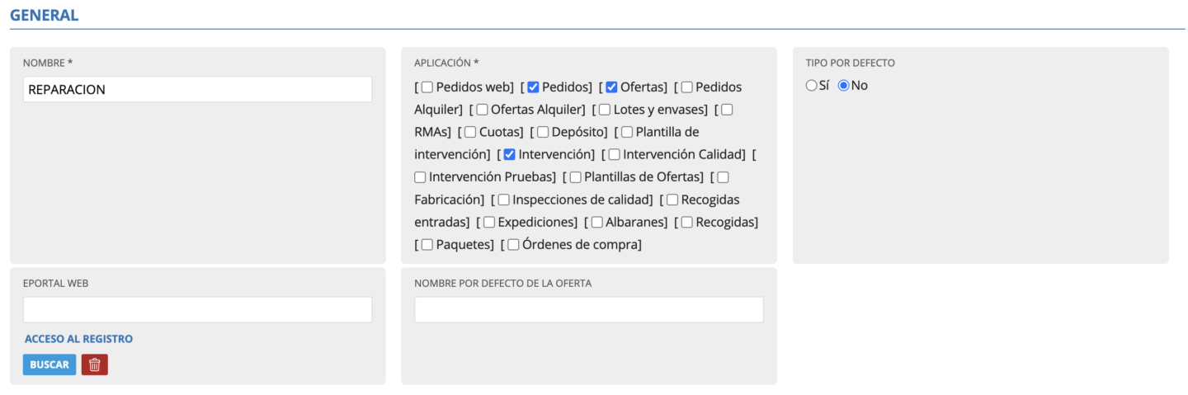Focus the Eportal Web input field

pyautogui.click(x=197, y=310)
